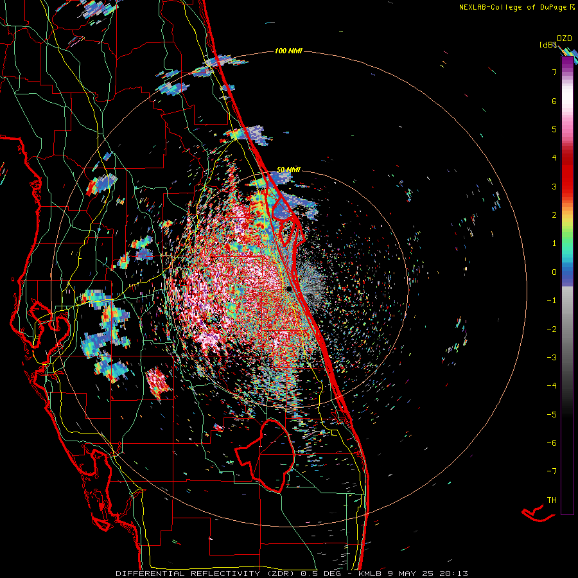Viewport: 578px width, 578px height.
Task: Click the -1 value on the dB scale
Action: point(552,301)
